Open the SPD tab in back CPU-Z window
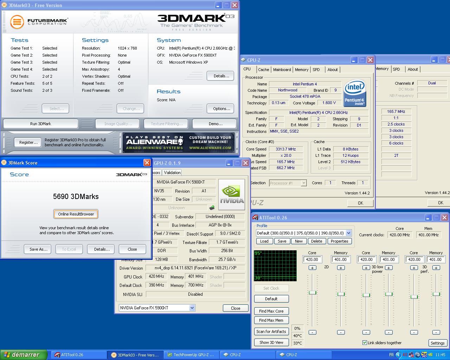This screenshot has height=360, width=450. click(397, 69)
